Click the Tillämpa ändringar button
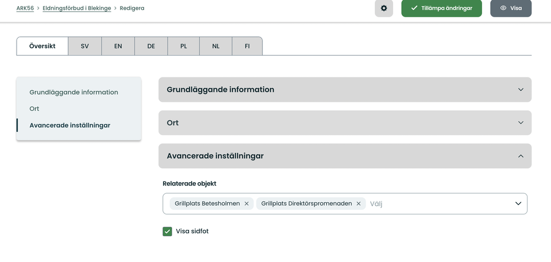 tap(441, 8)
